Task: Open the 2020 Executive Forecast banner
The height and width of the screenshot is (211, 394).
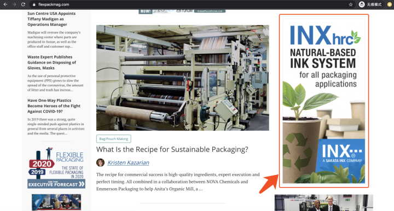Action: 56,168
